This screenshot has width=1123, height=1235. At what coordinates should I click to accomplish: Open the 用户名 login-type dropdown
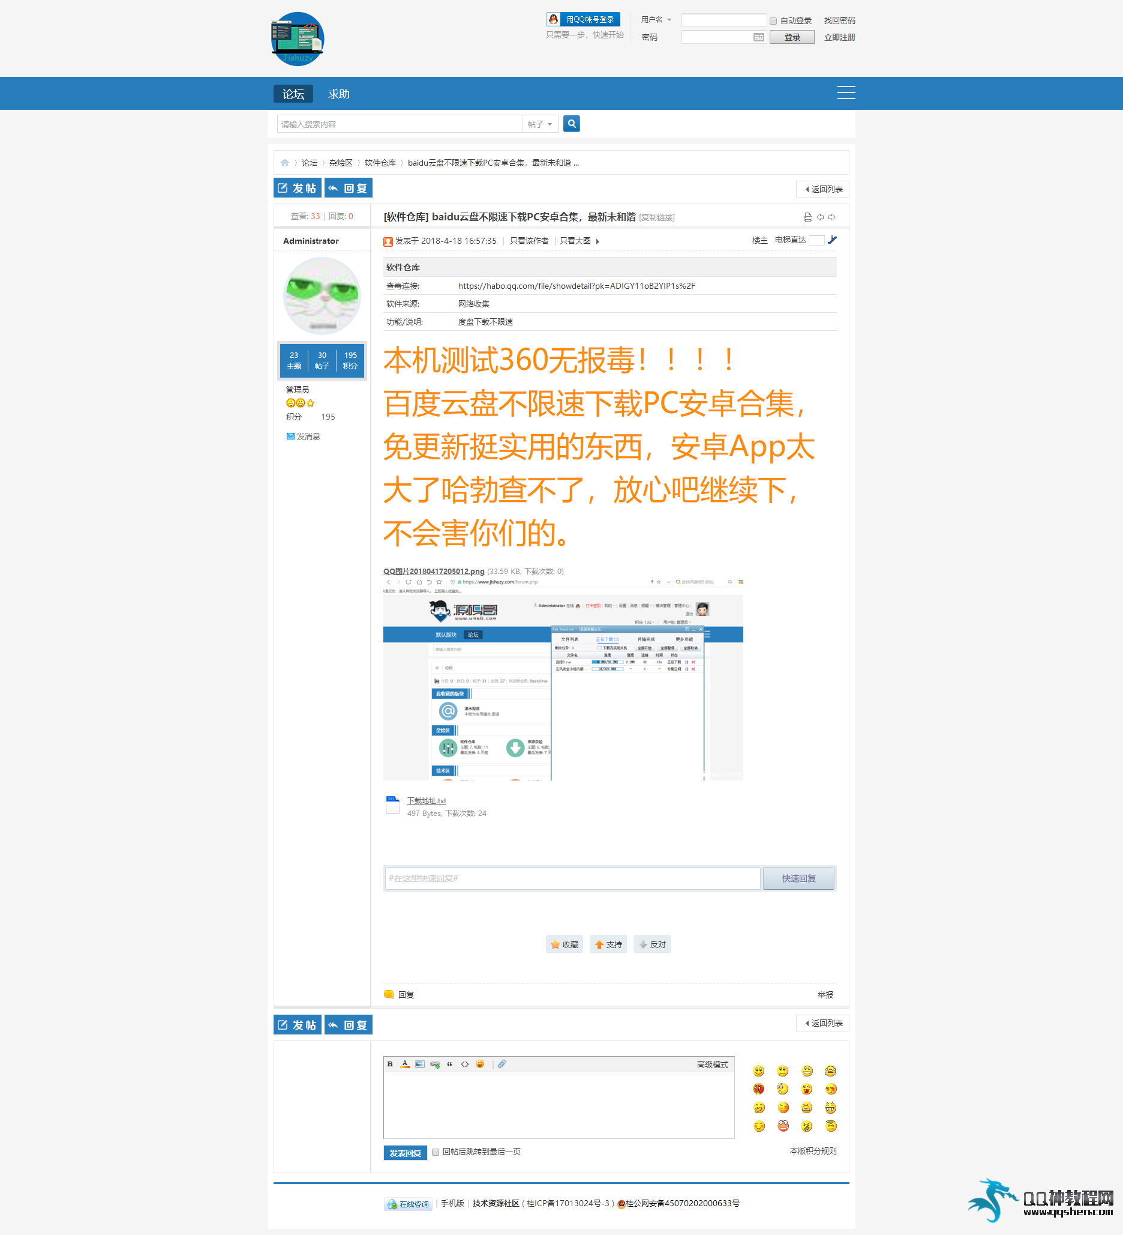pyautogui.click(x=656, y=20)
